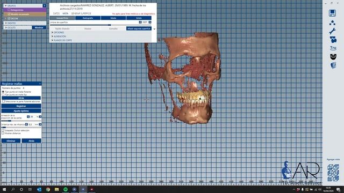Open Cortana circle on the taskbar
Screen dimensions: 344x193
point(21,189)
